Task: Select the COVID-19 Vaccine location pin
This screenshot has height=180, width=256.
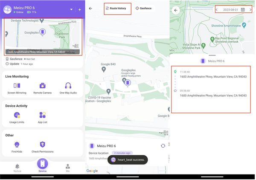Action: tap(108, 92)
